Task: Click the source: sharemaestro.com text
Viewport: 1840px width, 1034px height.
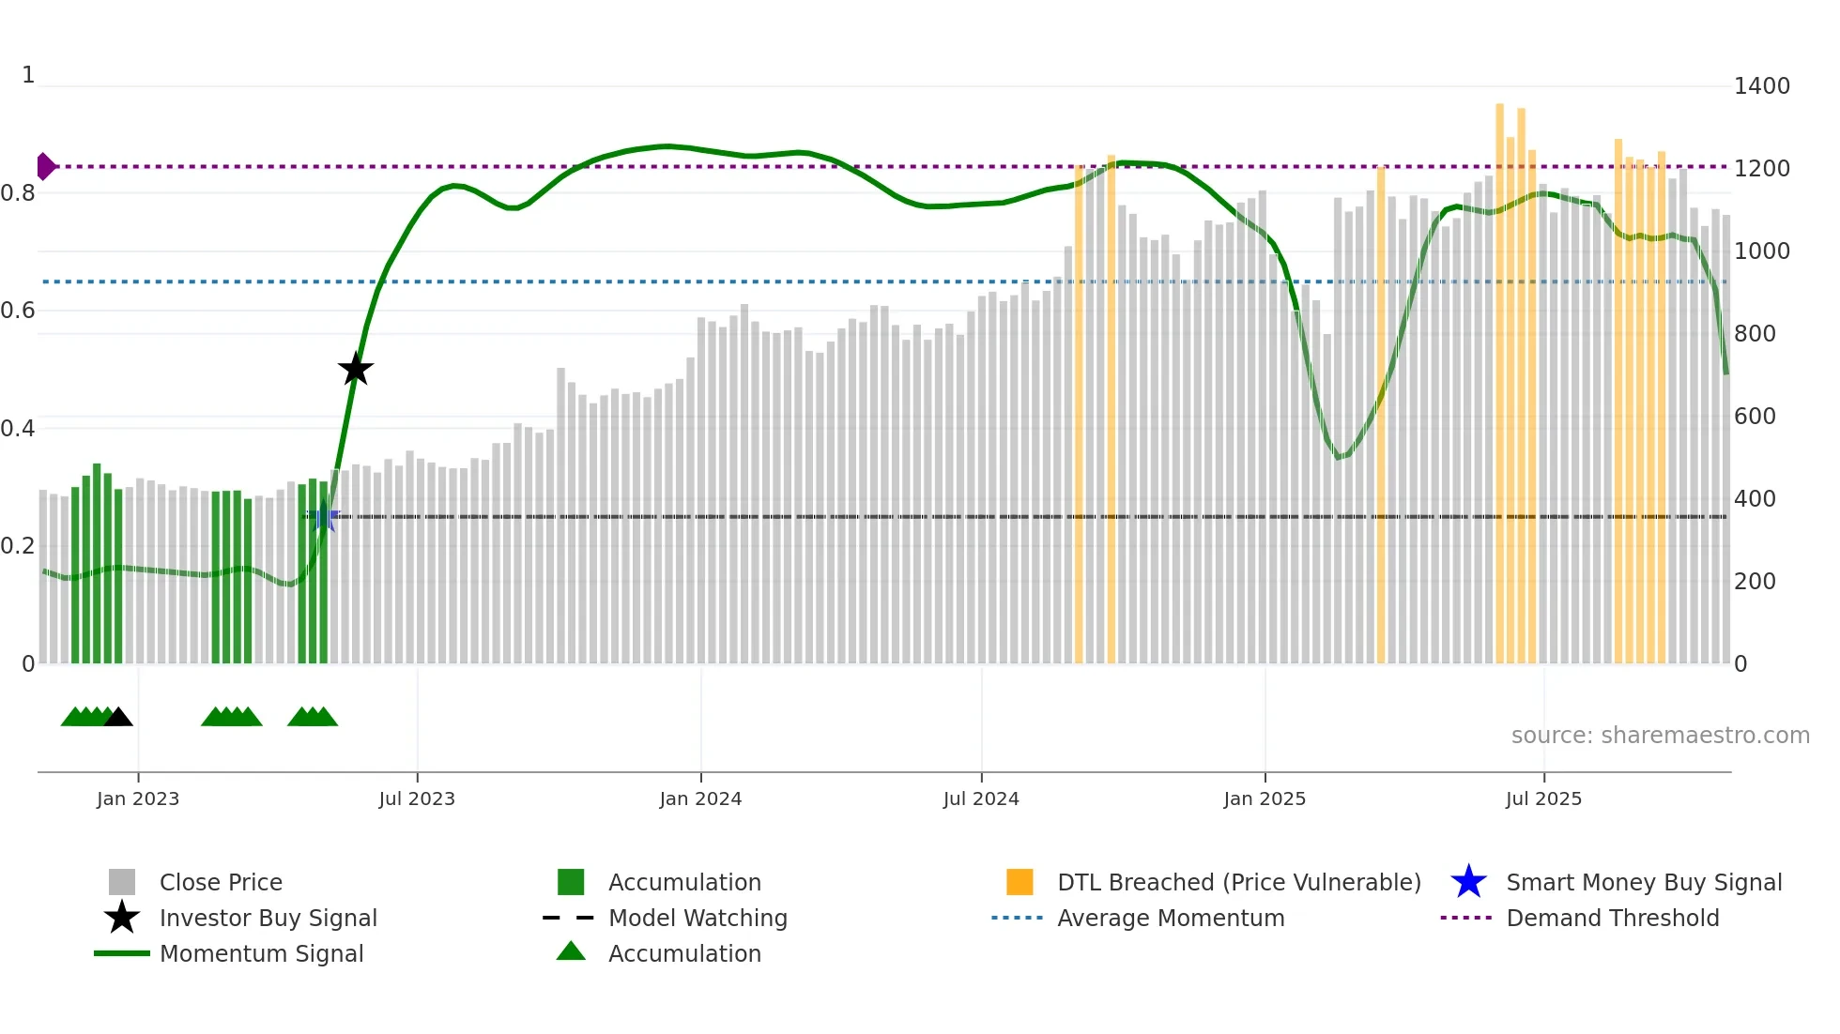Action: point(1660,735)
